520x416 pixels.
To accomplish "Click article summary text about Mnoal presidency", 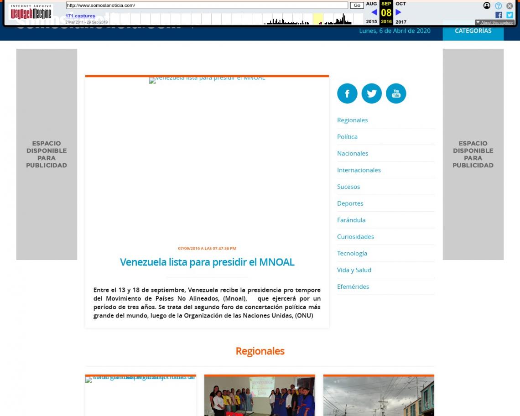I will pos(207,302).
